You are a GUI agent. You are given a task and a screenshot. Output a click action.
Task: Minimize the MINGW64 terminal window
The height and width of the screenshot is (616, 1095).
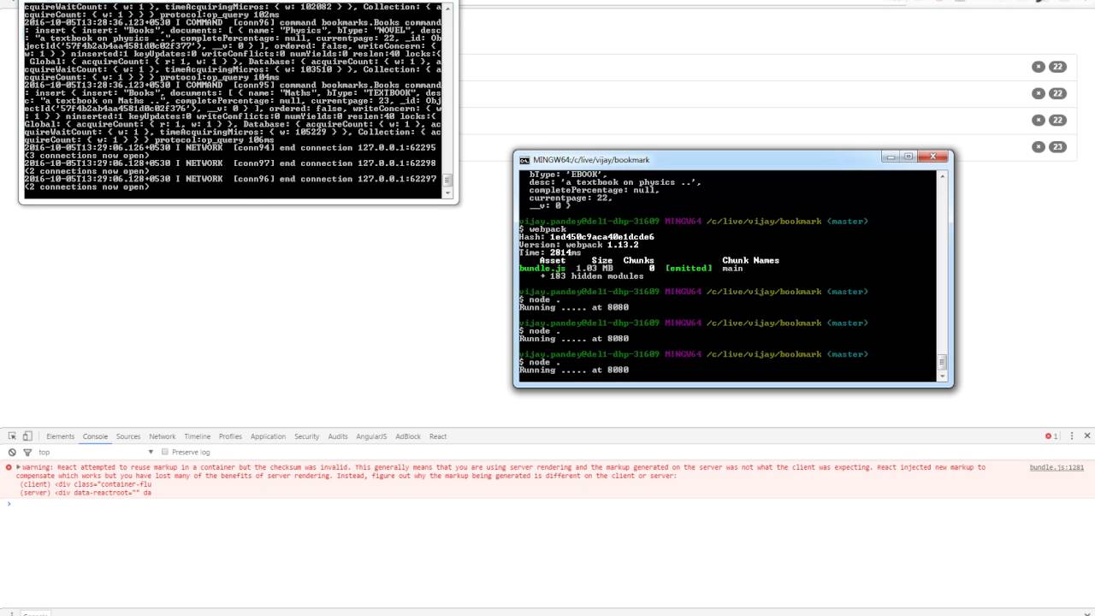[x=892, y=157]
